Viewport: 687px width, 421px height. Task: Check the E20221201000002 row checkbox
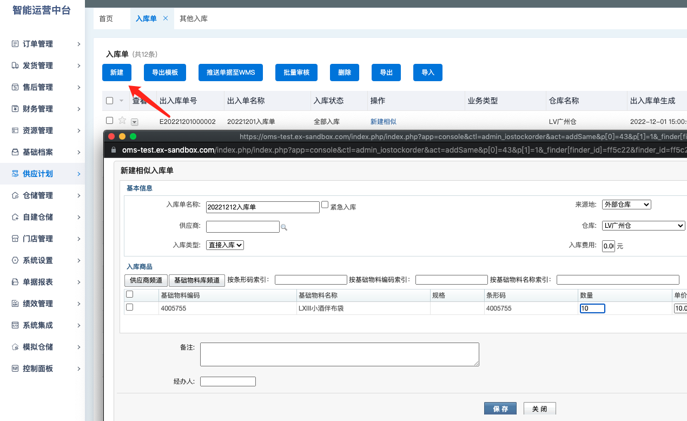(110, 120)
